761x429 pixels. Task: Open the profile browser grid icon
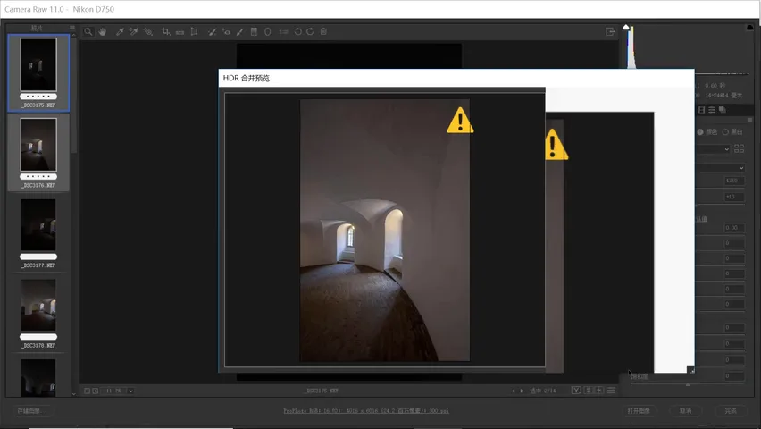(x=740, y=148)
